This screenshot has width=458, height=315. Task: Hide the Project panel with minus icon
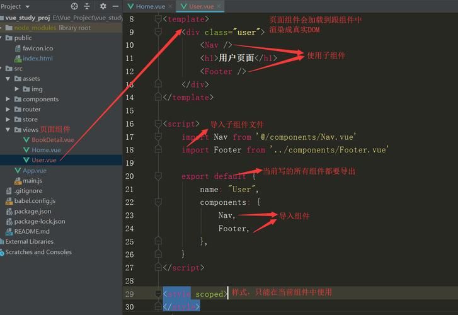coord(116,6)
